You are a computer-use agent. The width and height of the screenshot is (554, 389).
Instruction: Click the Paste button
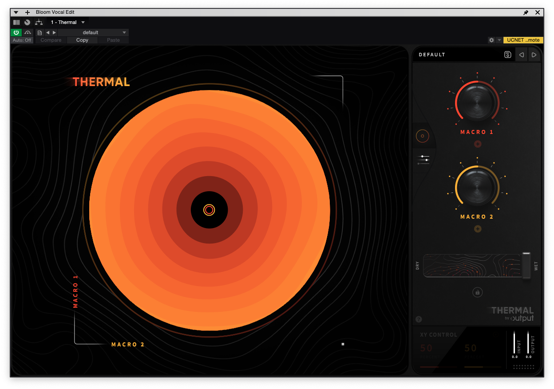[x=113, y=40]
